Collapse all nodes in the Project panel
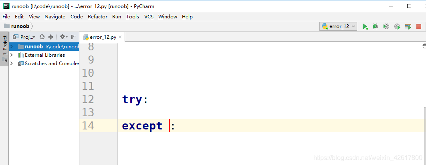This screenshot has width=426, height=165. pyautogui.click(x=50, y=37)
